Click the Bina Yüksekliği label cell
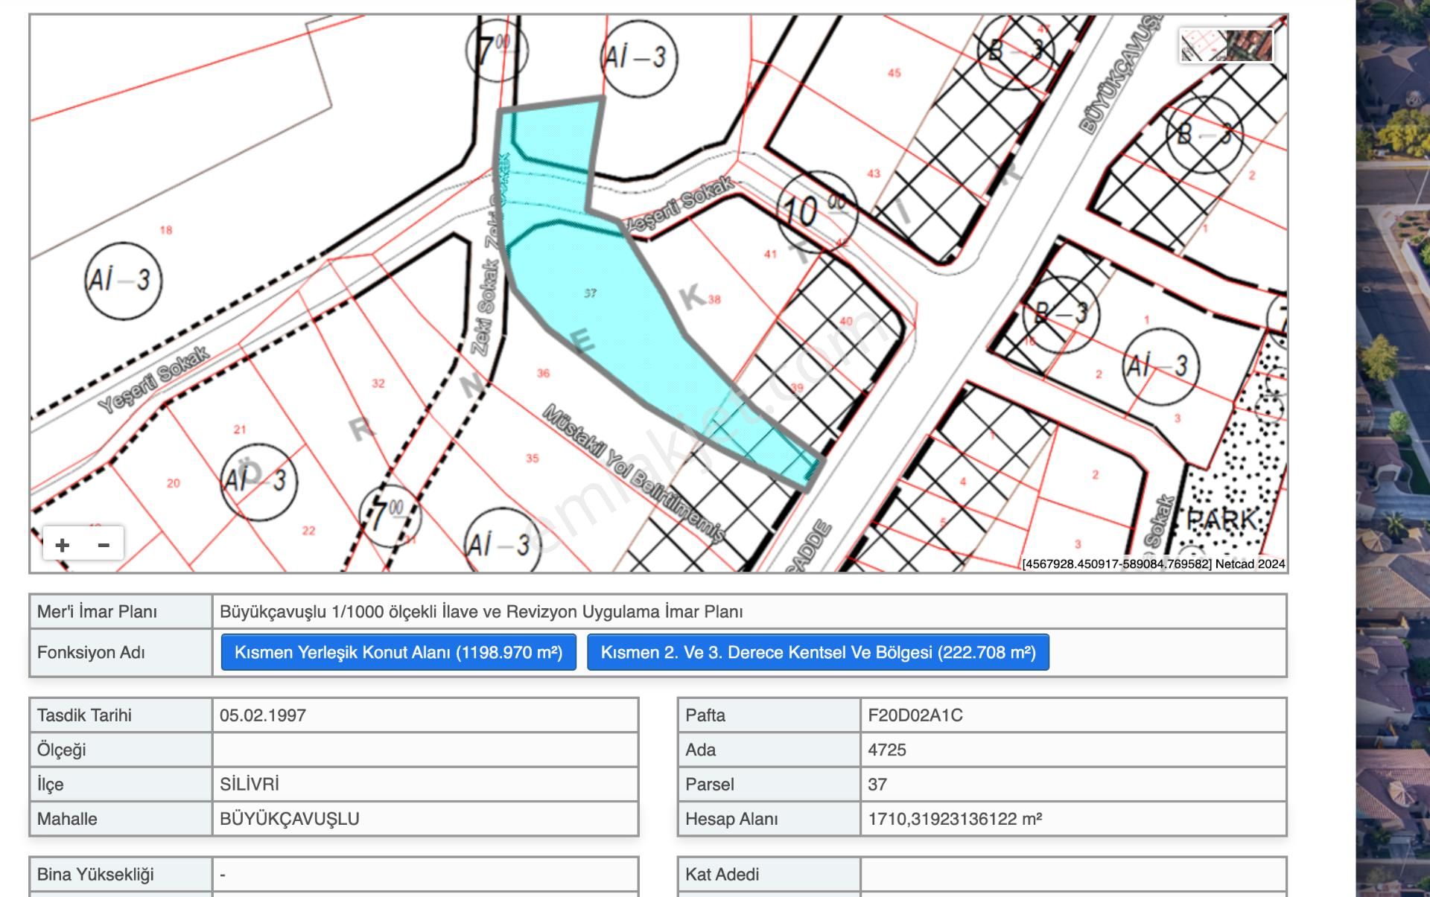Viewport: 1430px width, 897px height. (121, 875)
